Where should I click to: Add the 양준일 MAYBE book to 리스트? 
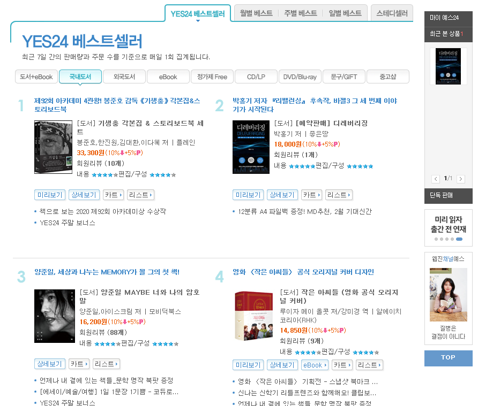pyautogui.click(x=107, y=364)
